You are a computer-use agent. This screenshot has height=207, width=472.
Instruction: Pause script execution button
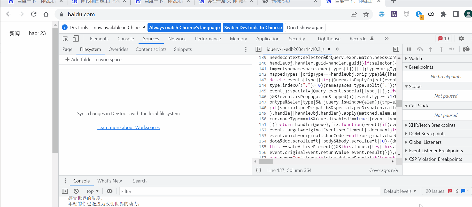tap(409, 49)
